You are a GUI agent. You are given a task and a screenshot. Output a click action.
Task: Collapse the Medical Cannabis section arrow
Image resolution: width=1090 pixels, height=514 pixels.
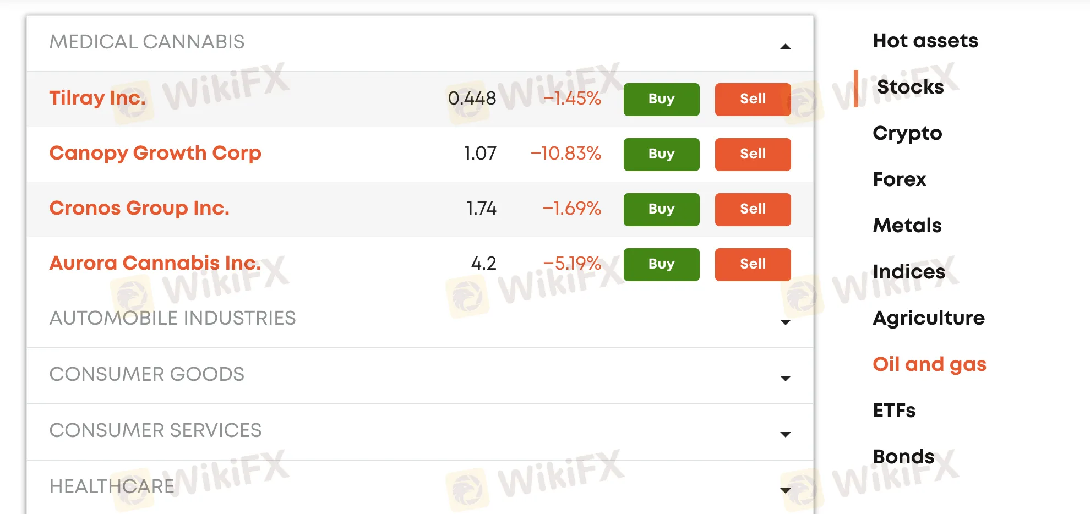(x=786, y=47)
